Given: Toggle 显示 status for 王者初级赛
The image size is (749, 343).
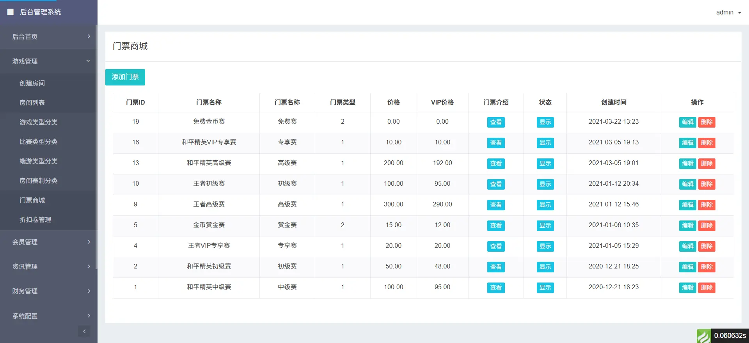Looking at the screenshot, I should pyautogui.click(x=545, y=184).
